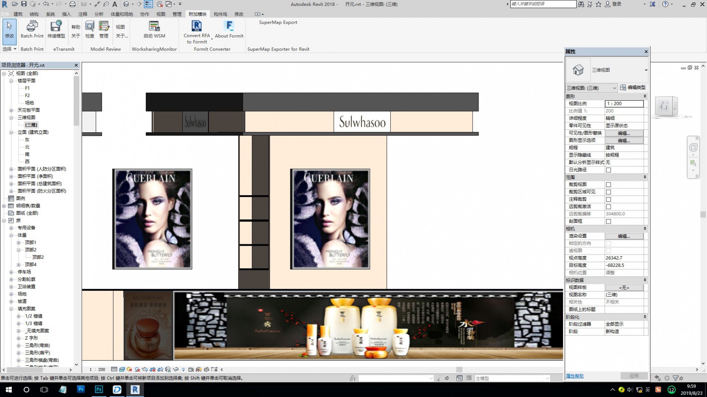Click the project browser vertical scrollbar
This screenshot has height=397, width=707.
[76, 100]
